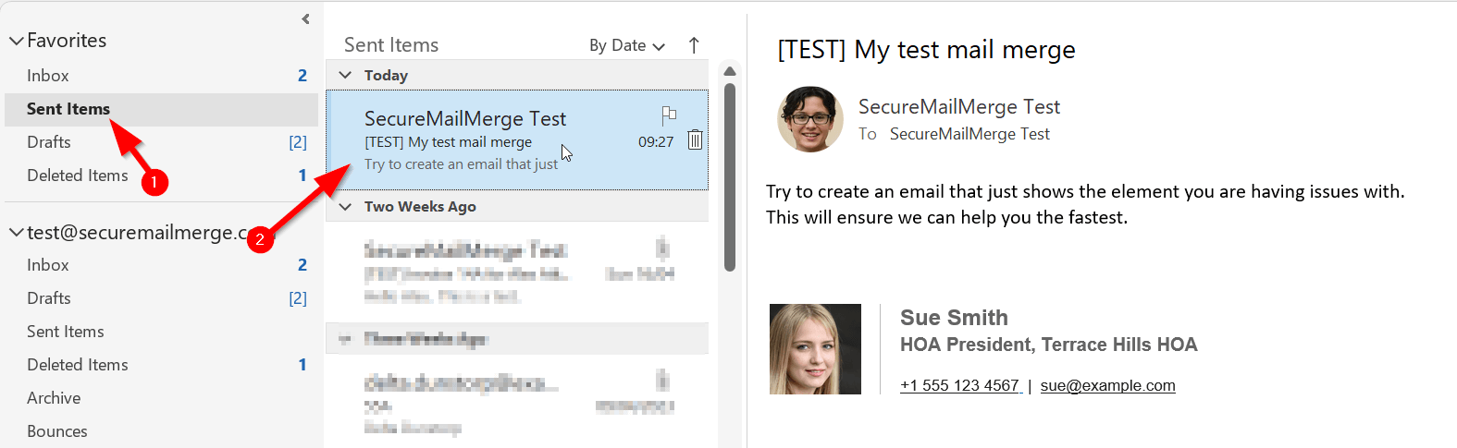Image resolution: width=1457 pixels, height=448 pixels.
Task: Collapse the test@securemailmerge account folders
Action: pos(16,233)
